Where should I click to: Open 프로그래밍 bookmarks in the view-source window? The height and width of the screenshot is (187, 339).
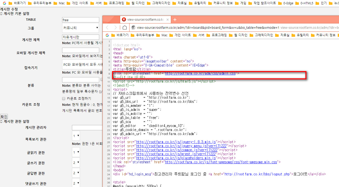pos(217,35)
